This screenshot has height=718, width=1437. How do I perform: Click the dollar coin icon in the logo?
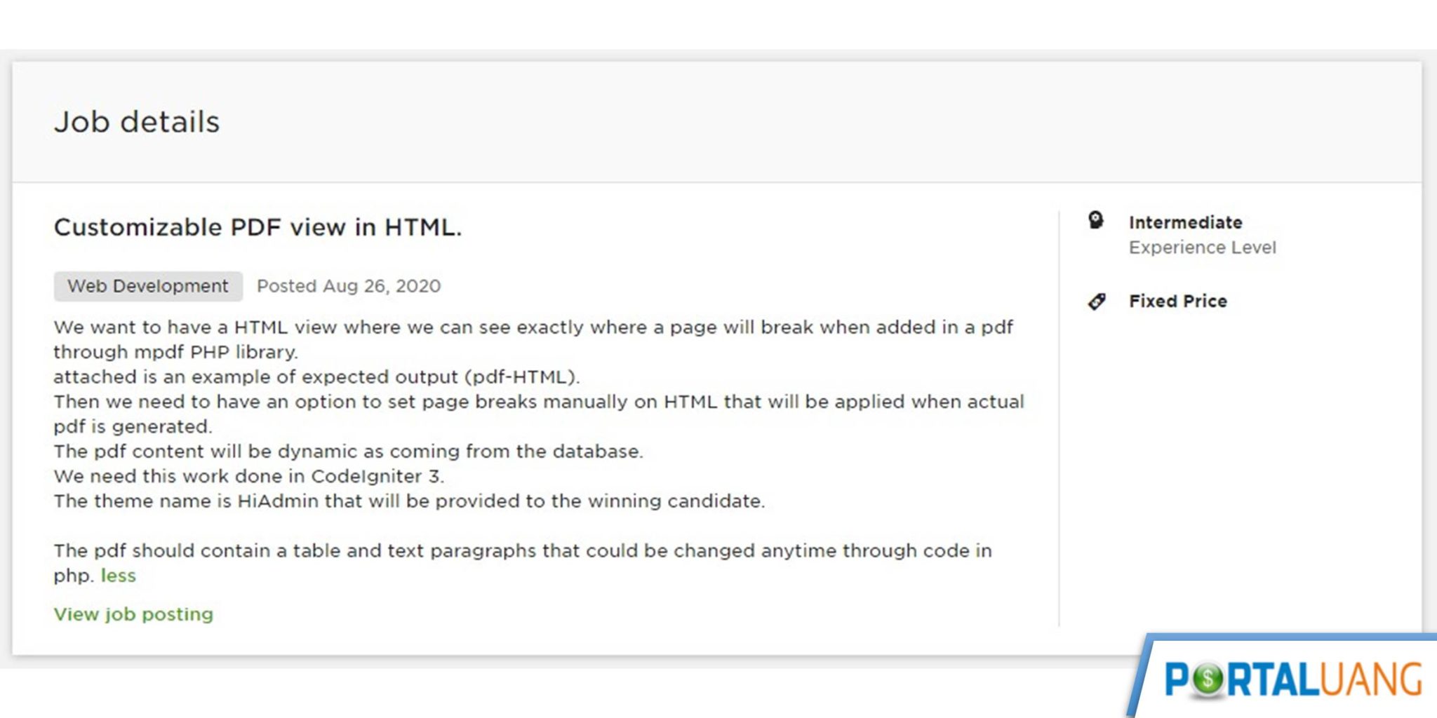(1208, 679)
